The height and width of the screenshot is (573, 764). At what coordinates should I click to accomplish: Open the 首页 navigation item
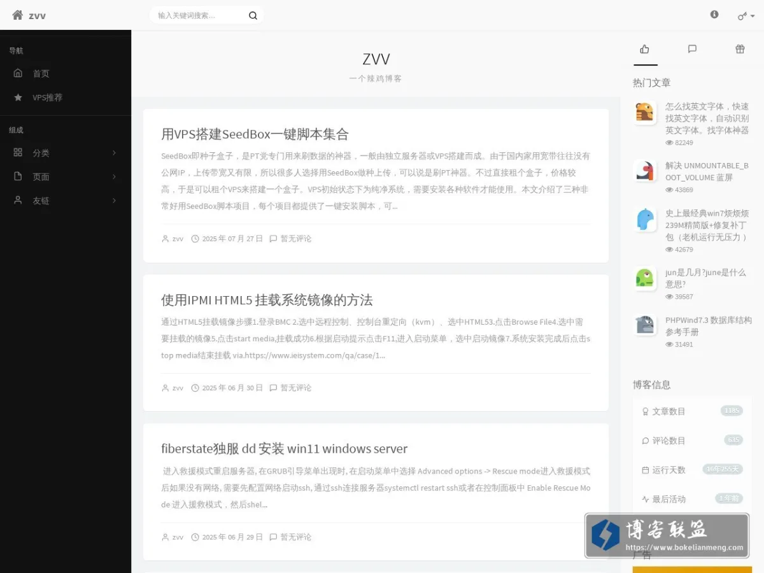point(66,73)
